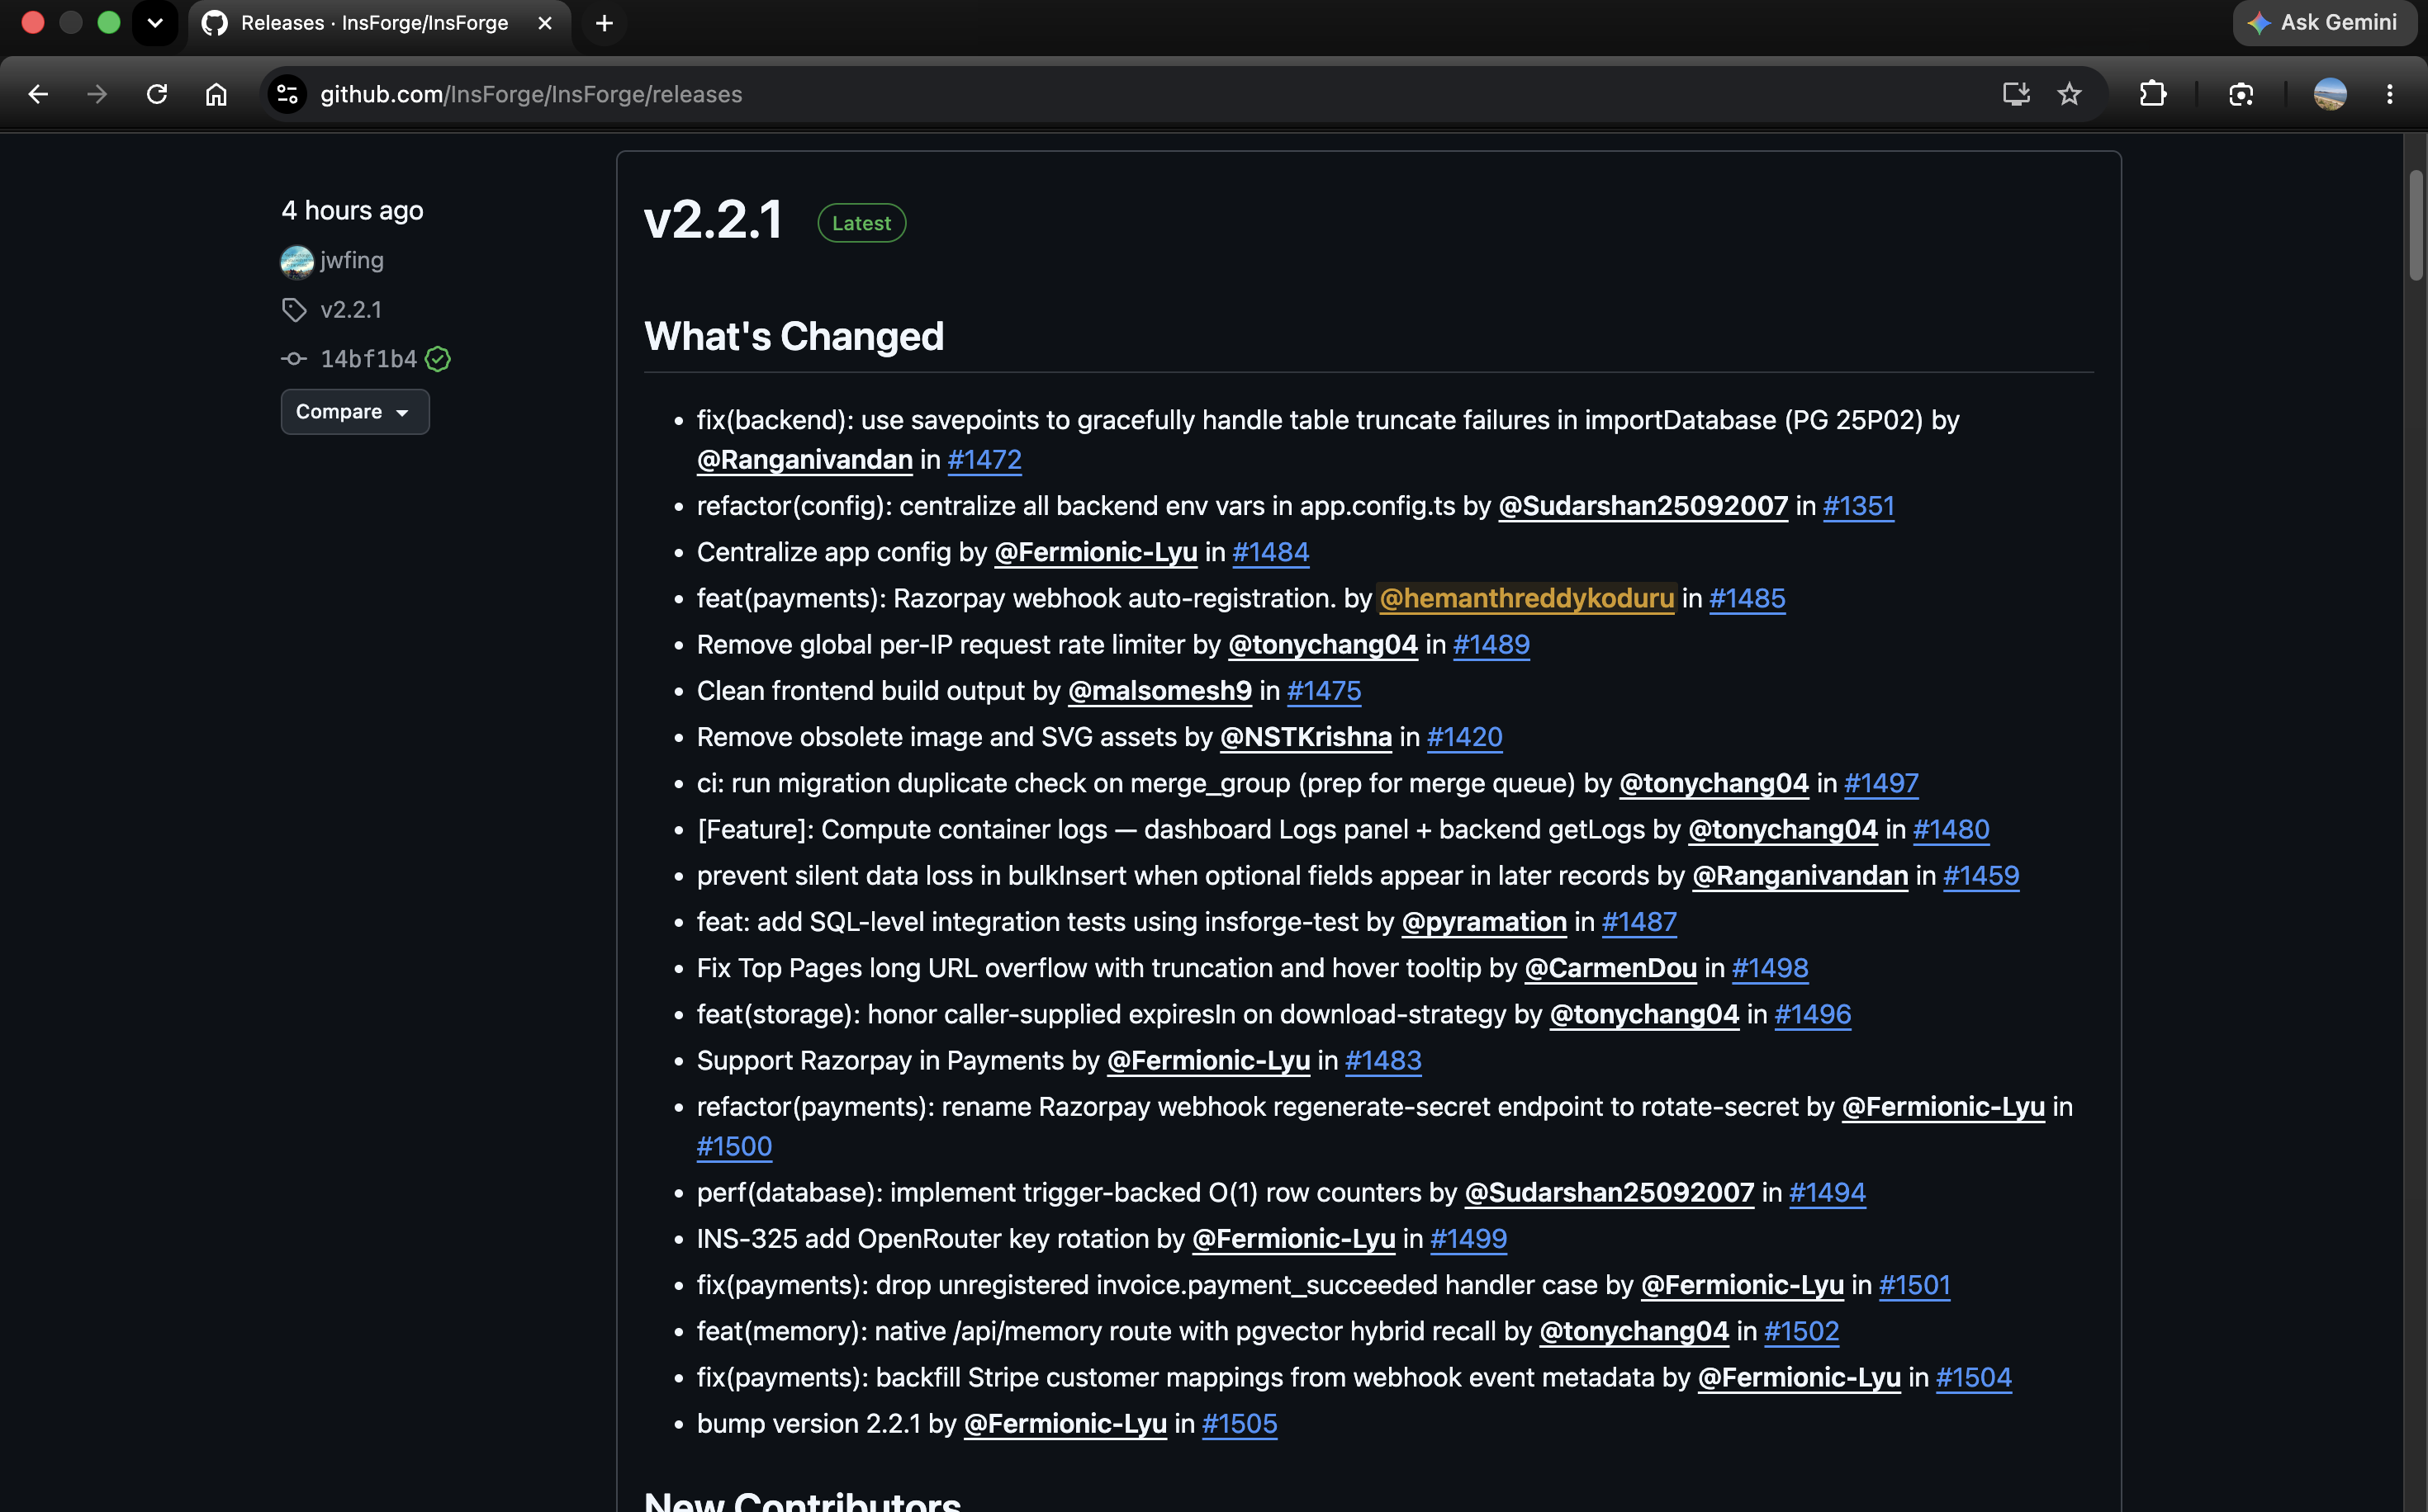Open pull request #1351

(x=1859, y=506)
